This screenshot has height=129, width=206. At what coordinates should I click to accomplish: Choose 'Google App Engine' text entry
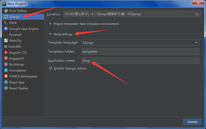click(24, 29)
